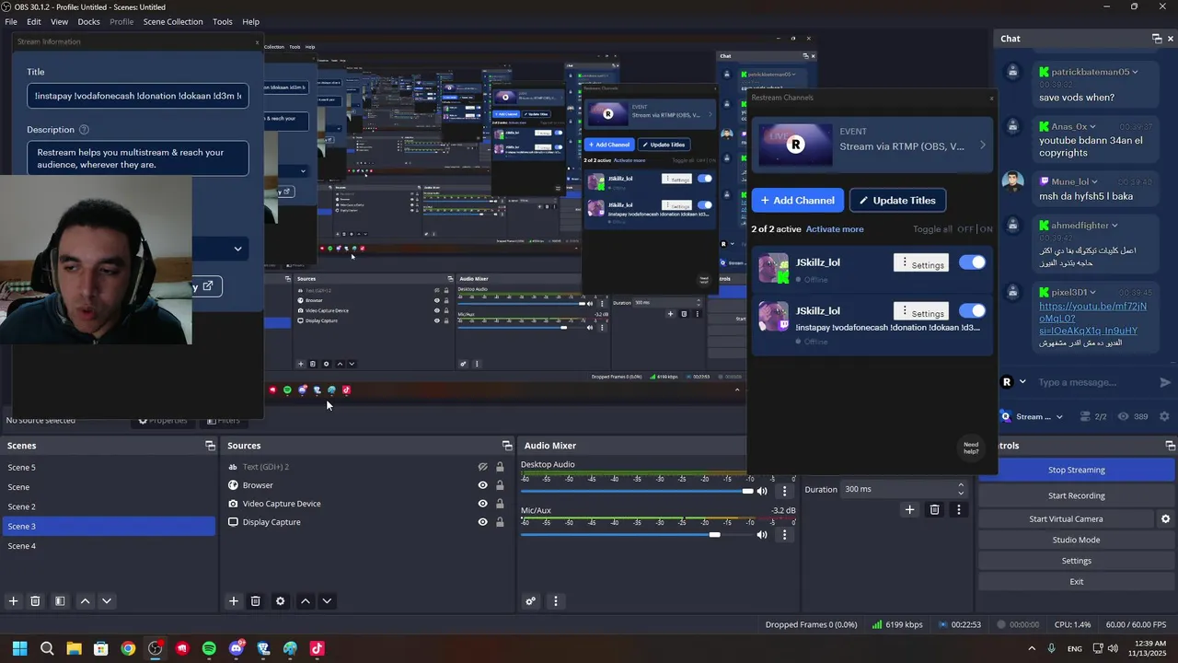The height and width of the screenshot is (663, 1178).
Task: Float the Sources dock window icon
Action: (507, 446)
